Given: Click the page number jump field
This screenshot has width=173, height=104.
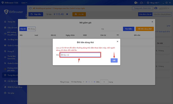Looking at the screenshot, I should tap(104, 82).
